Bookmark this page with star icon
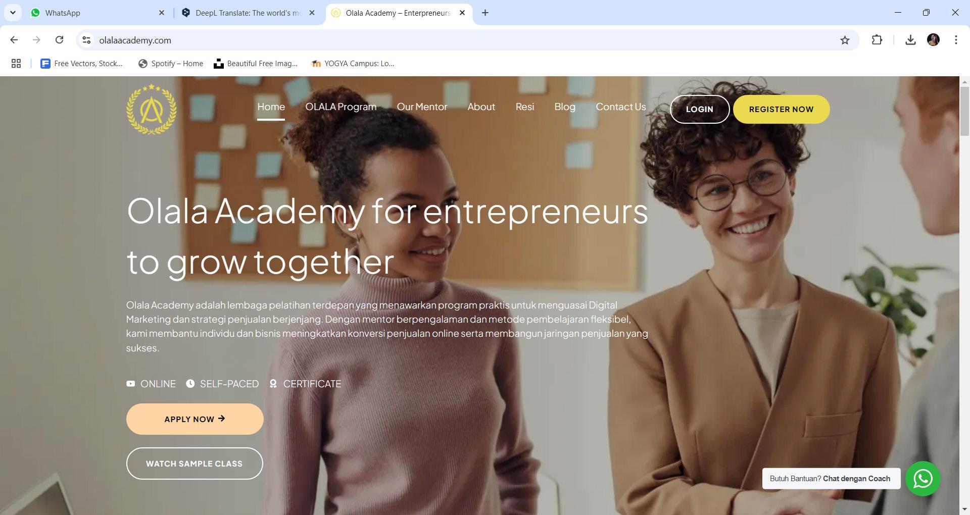Screen dimensions: 970x515 coord(845,40)
